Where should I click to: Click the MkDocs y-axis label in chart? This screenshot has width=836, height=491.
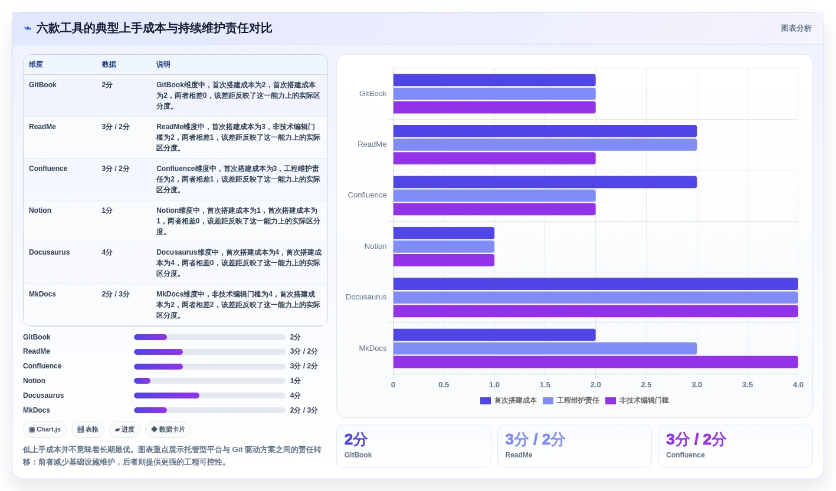[373, 348]
